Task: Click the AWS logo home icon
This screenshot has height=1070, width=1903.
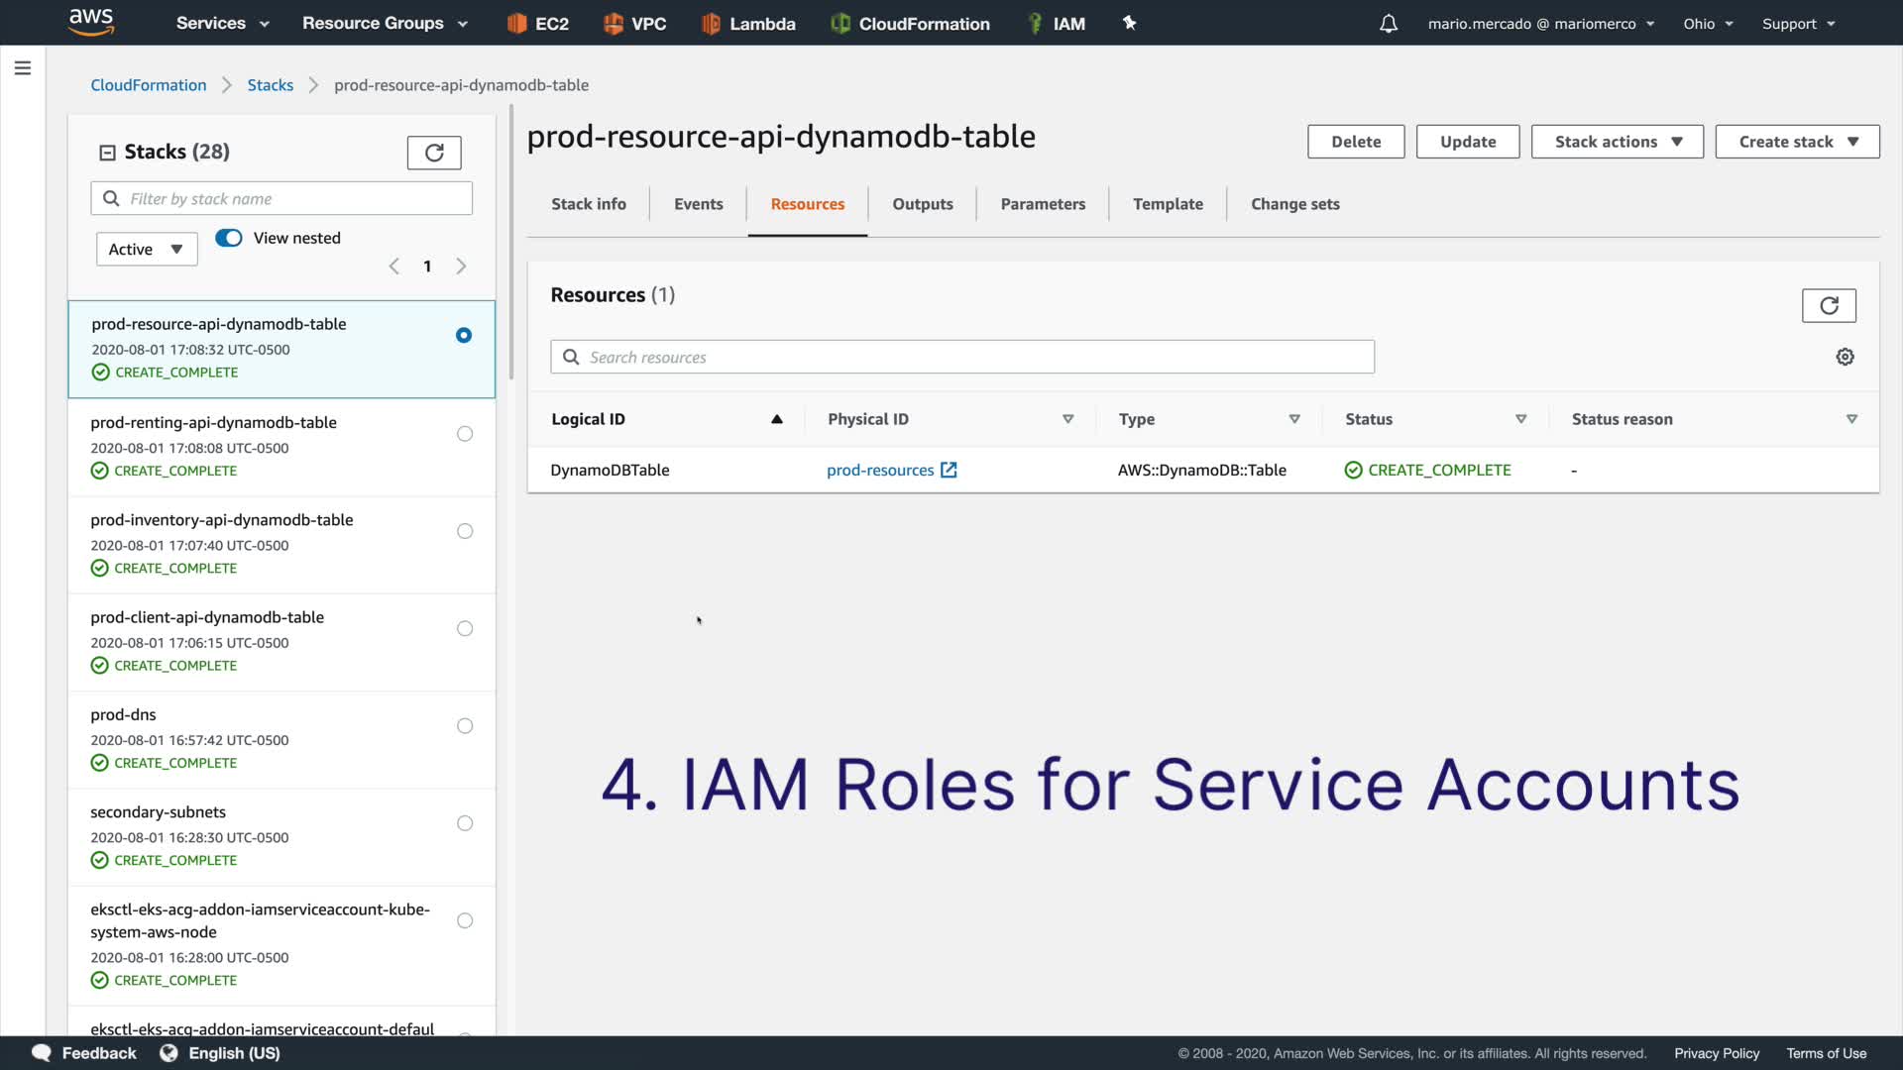Action: (x=91, y=22)
